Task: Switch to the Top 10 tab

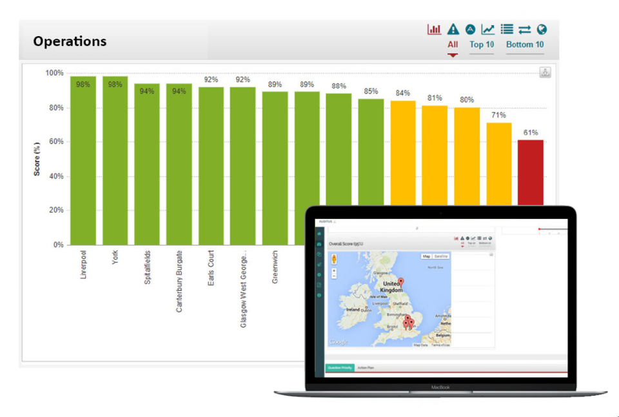Action: 481,45
